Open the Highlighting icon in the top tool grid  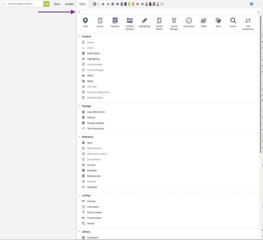144,22
